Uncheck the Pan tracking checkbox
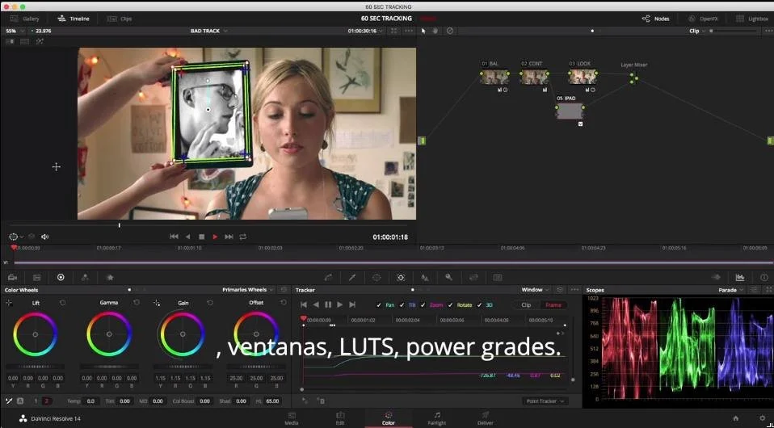This screenshot has width=774, height=428. click(x=379, y=305)
